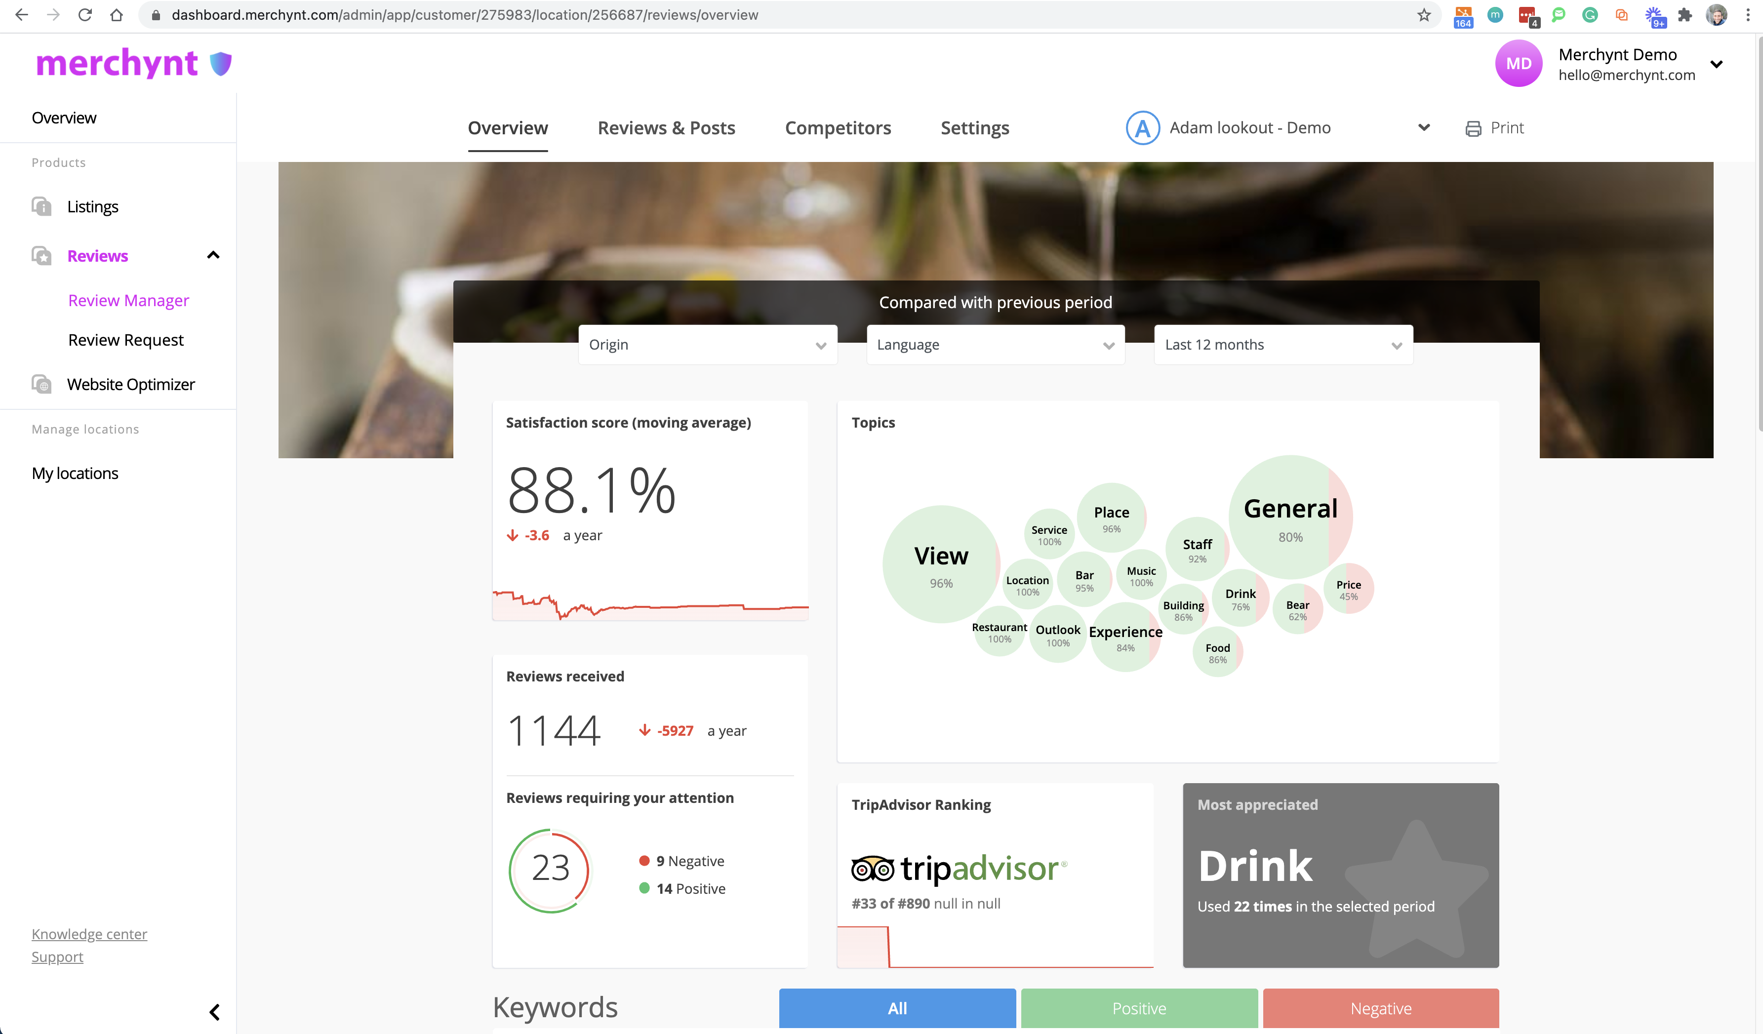Filter keywords by All
This screenshot has width=1763, height=1034.
pyautogui.click(x=897, y=1008)
